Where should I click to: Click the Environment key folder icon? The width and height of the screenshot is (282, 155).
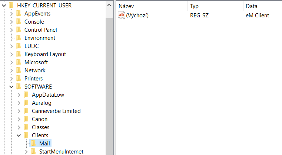[x=18, y=38]
